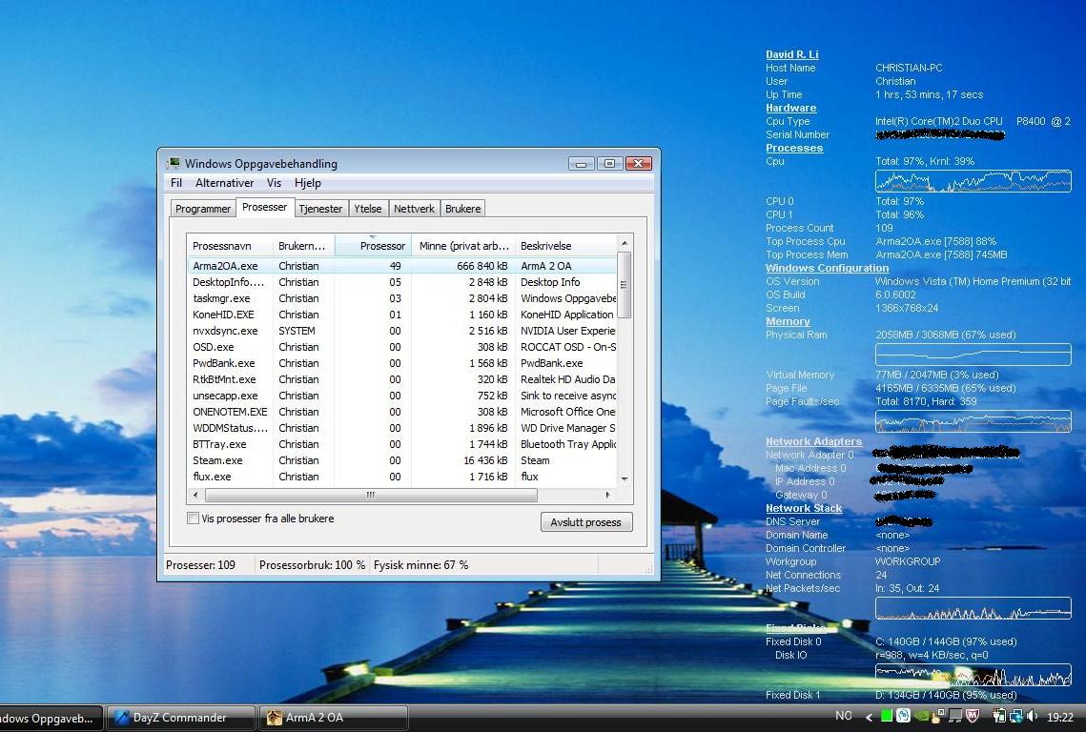The image size is (1086, 732).
Task: Sort by Brukernavn column header
Action: 303,246
